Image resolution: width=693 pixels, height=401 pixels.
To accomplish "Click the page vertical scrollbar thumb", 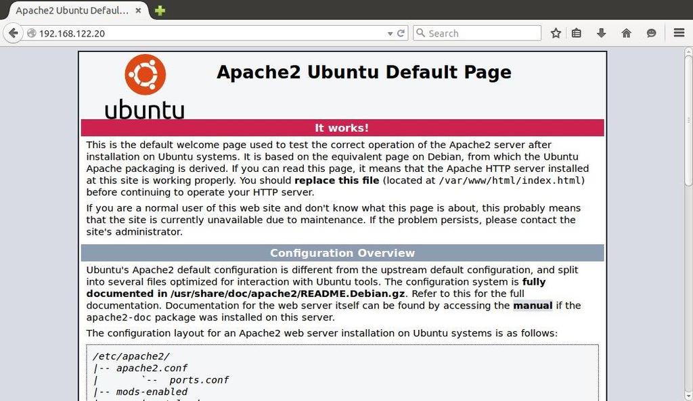I will 688,119.
